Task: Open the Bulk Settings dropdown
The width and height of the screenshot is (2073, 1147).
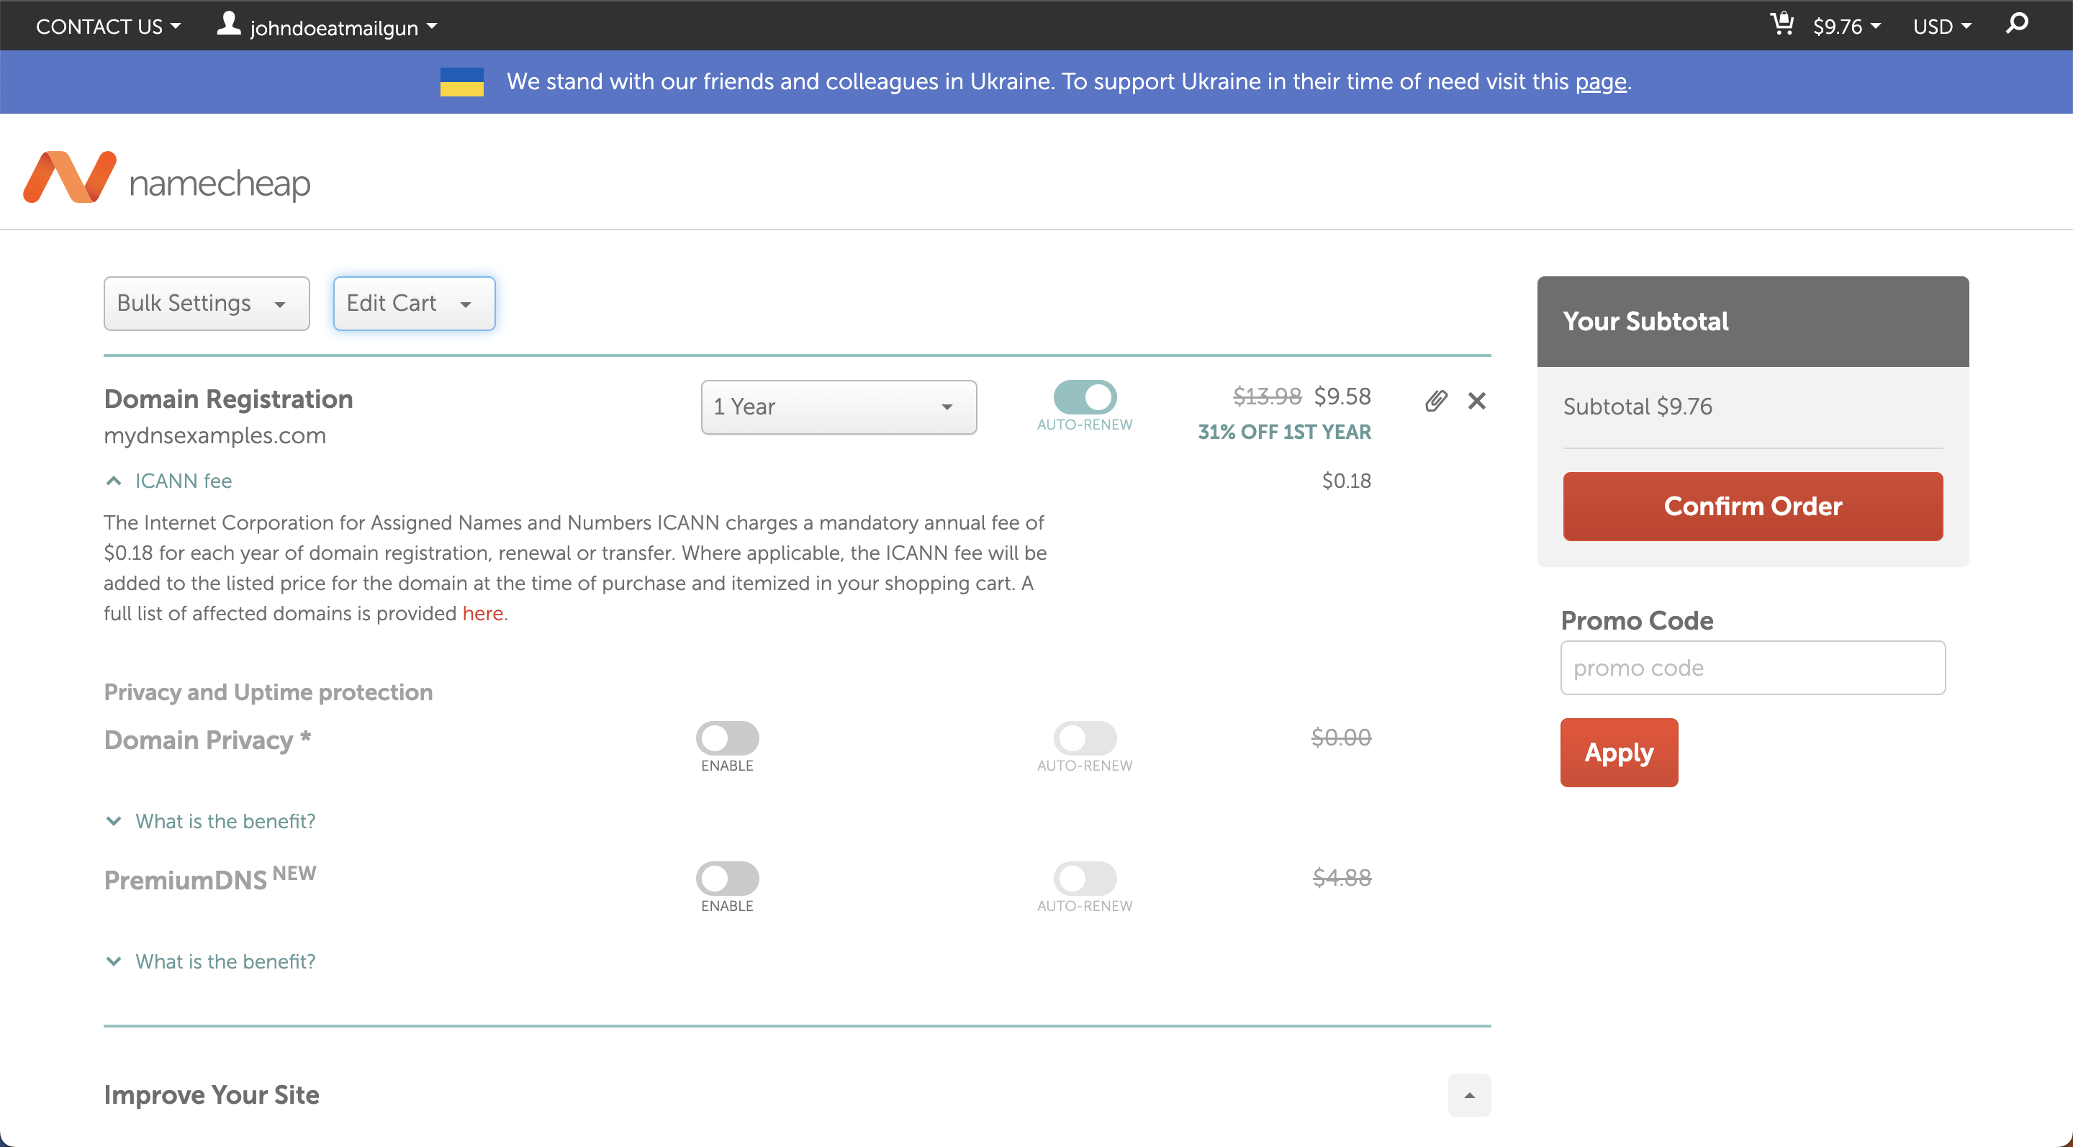Action: [206, 303]
